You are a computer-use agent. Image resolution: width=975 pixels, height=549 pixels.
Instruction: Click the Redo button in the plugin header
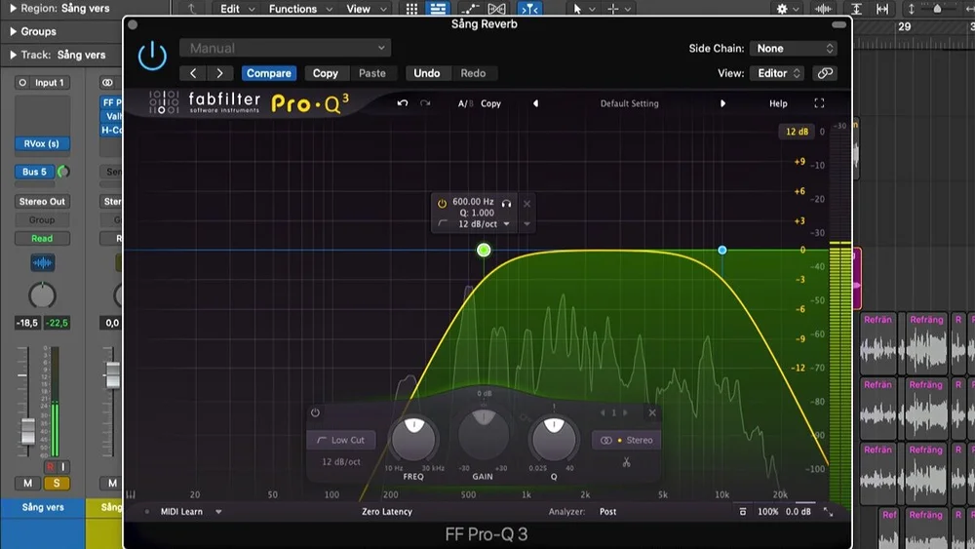(473, 73)
